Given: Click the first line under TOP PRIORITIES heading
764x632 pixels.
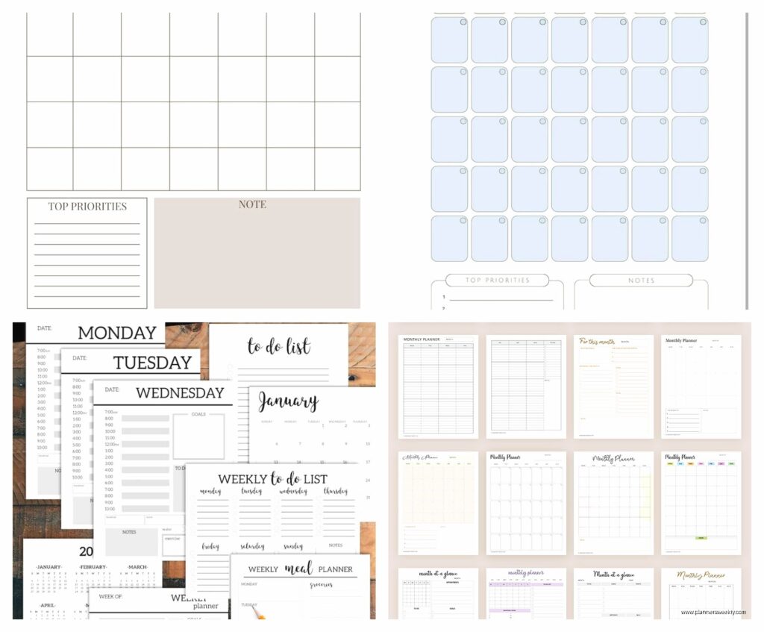Looking at the screenshot, I should point(87,223).
